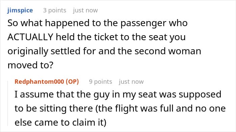Collapse the reply using the vertical thread line

pyautogui.click(x=8, y=103)
